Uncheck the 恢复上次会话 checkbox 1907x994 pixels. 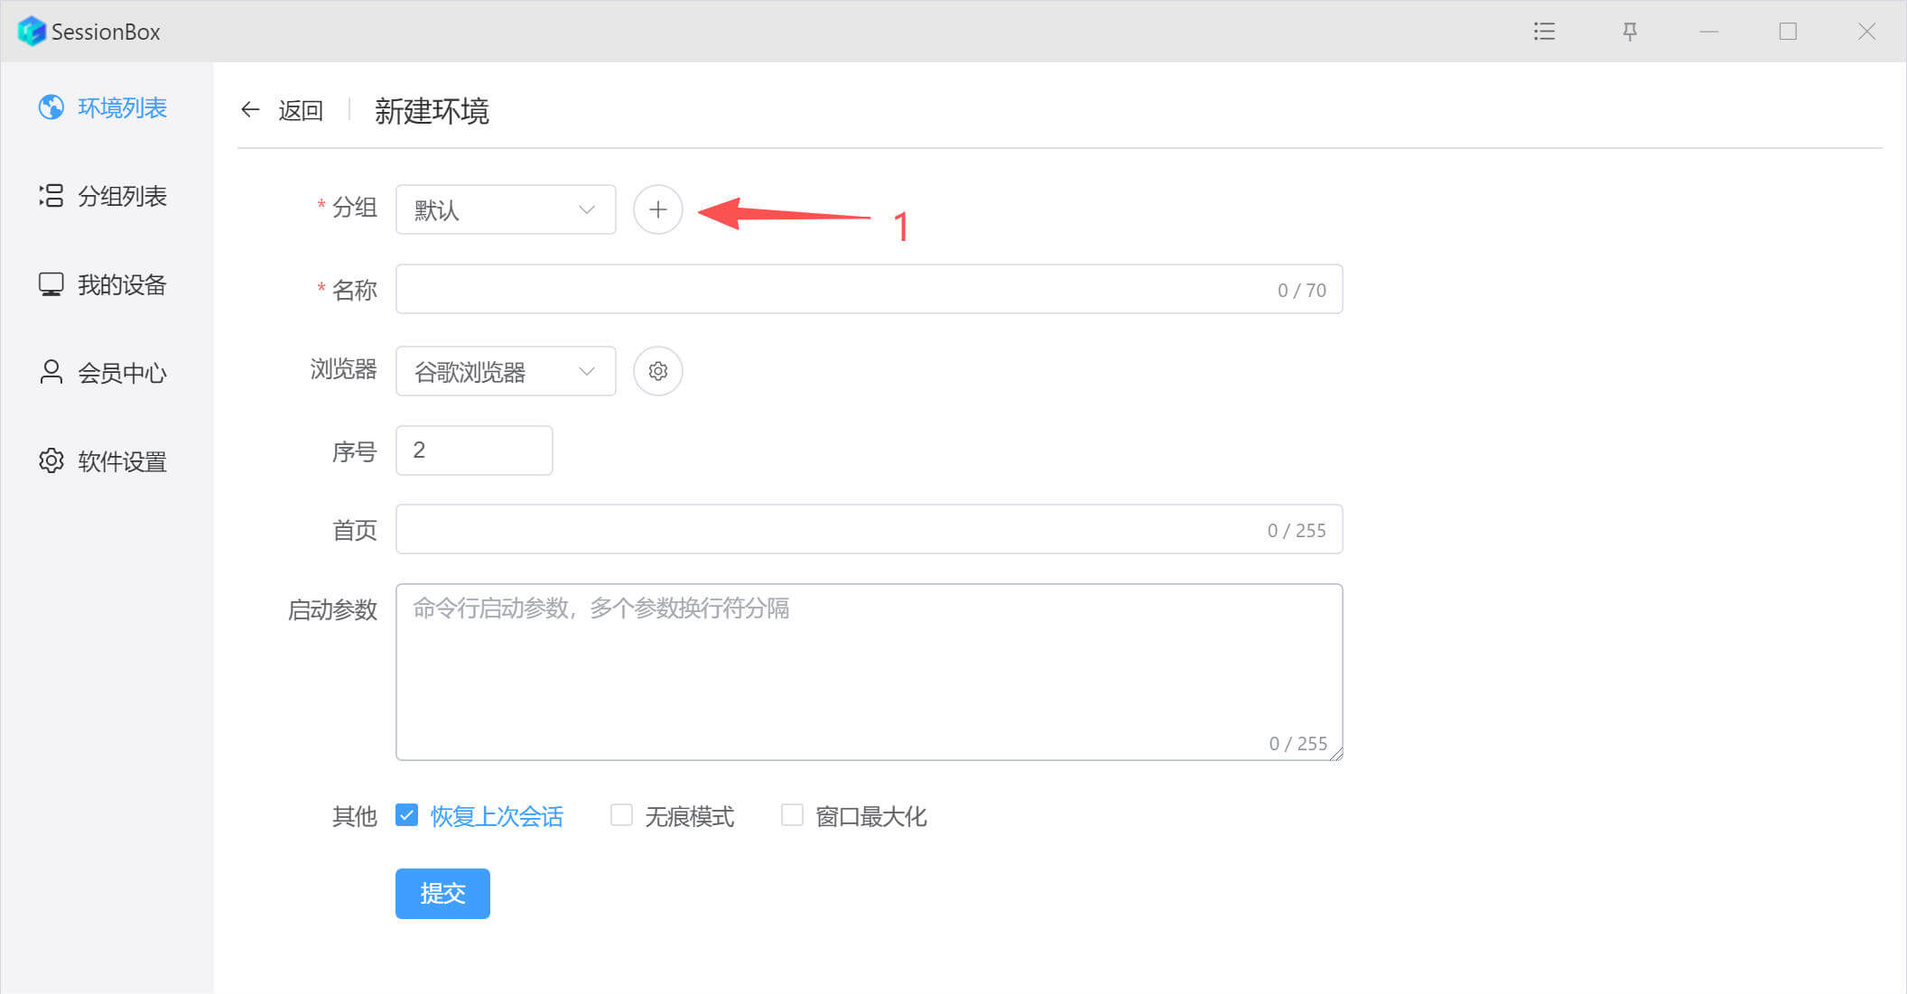pos(407,815)
